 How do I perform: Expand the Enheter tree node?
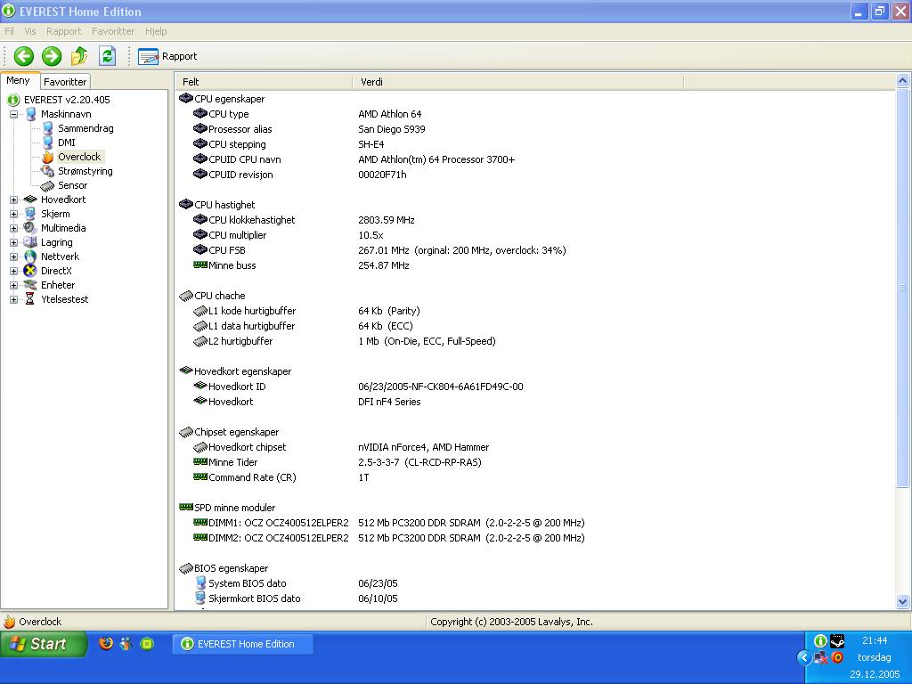[14, 286]
